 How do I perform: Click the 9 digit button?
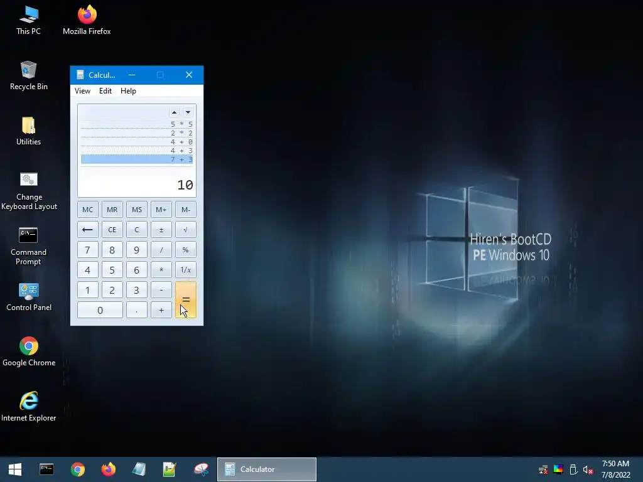coord(136,250)
